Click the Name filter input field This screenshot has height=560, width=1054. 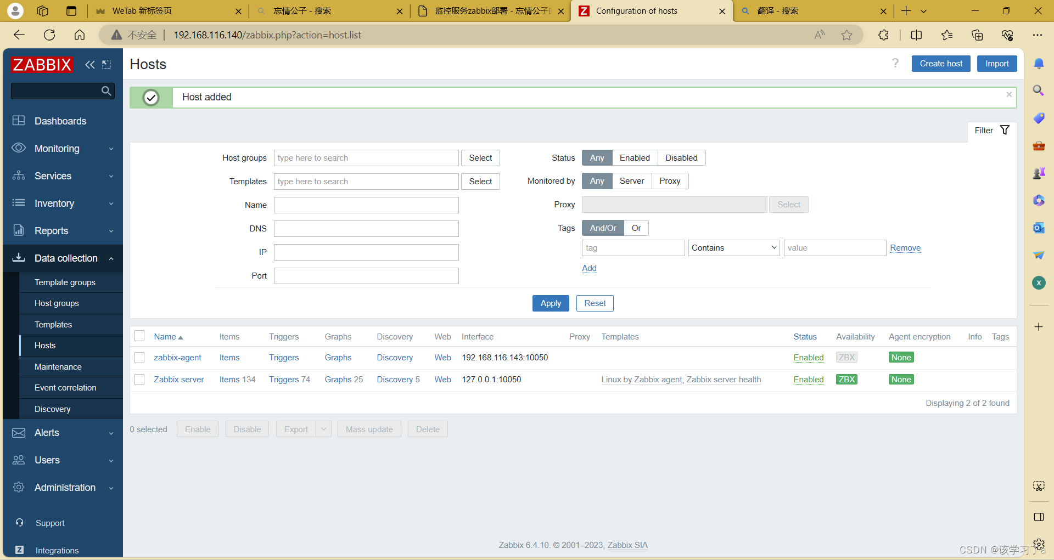pyautogui.click(x=366, y=205)
